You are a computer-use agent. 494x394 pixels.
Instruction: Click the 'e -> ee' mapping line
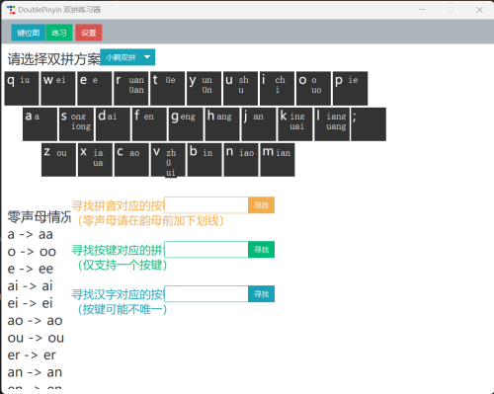[x=31, y=269]
